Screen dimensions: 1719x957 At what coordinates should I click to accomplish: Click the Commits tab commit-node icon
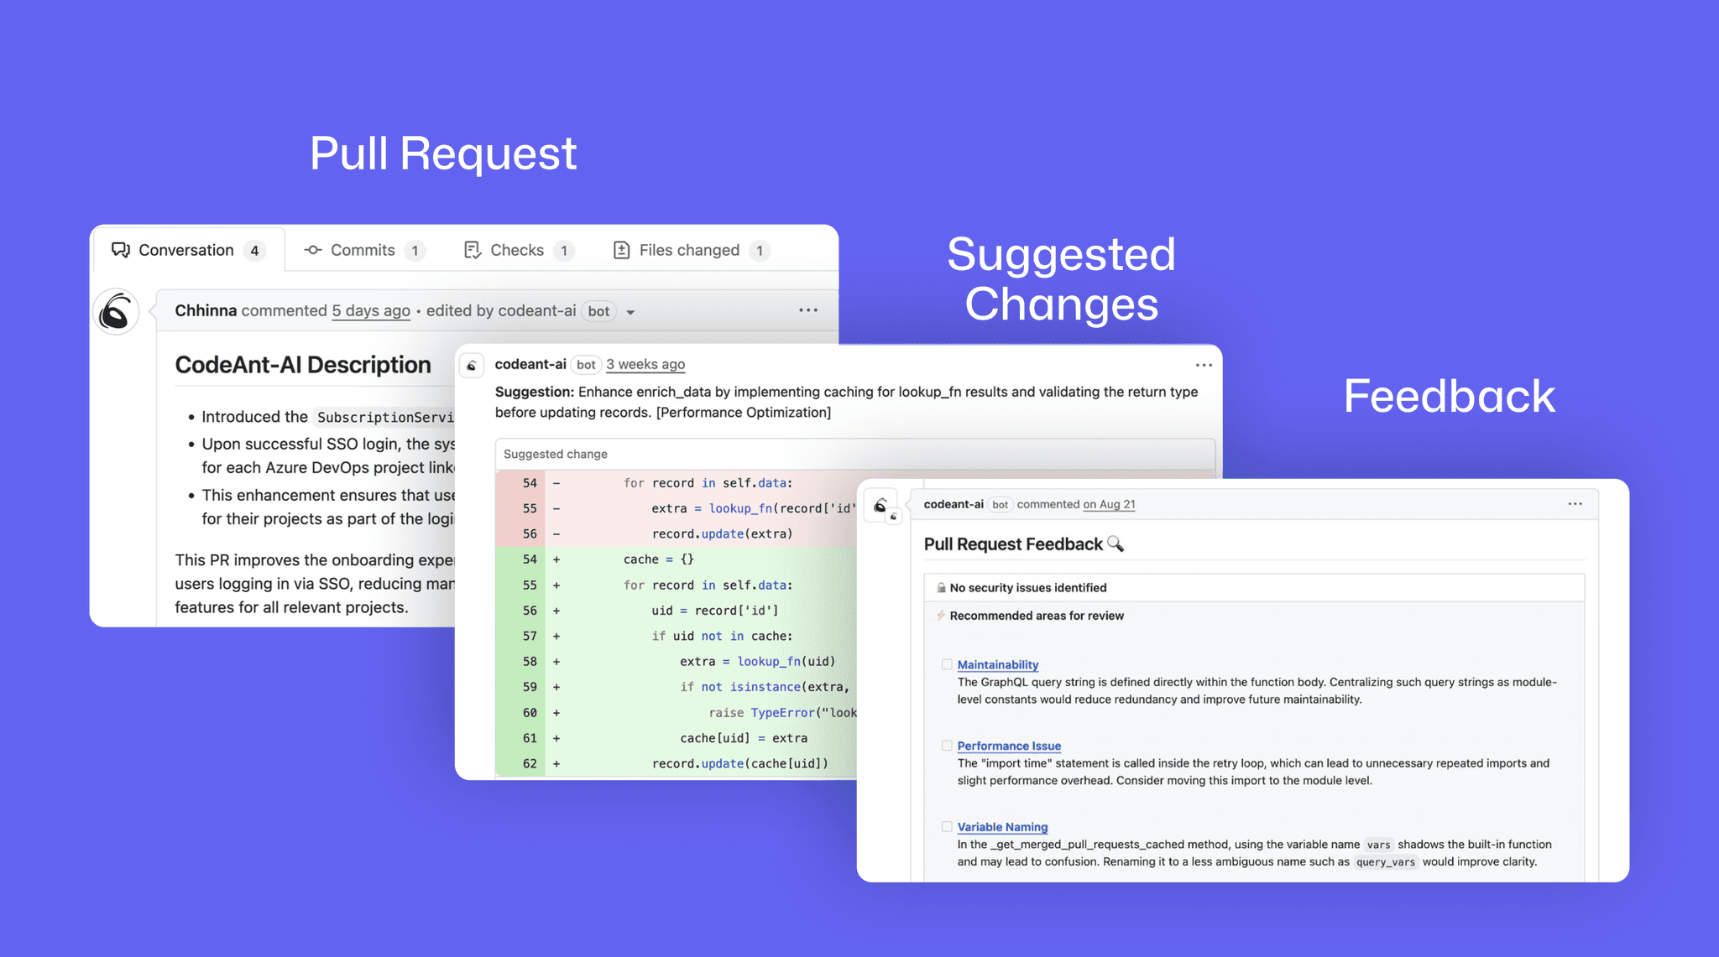[313, 250]
